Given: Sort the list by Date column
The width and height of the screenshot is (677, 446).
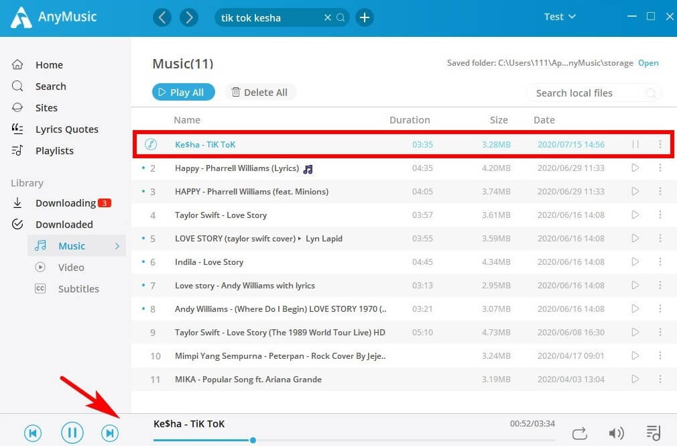Looking at the screenshot, I should pos(544,120).
